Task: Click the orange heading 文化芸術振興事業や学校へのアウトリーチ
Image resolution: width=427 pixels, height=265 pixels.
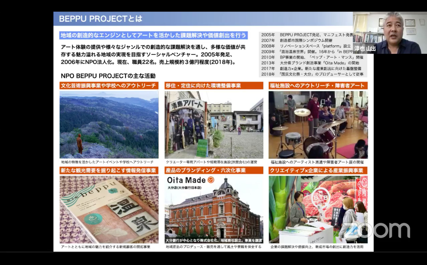Action: tap(109, 86)
